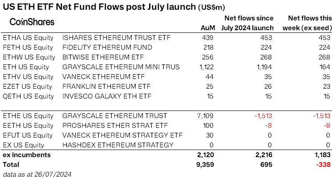The image size is (332, 178).
Task: Select the HASHDEX ETHEREUM STRATEGY name
Action: [x=118, y=145]
